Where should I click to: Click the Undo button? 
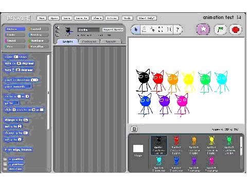127,18
